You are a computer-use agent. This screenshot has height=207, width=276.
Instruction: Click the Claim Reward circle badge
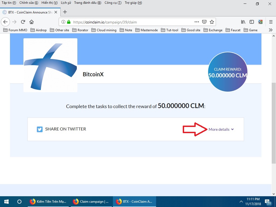click(x=227, y=72)
